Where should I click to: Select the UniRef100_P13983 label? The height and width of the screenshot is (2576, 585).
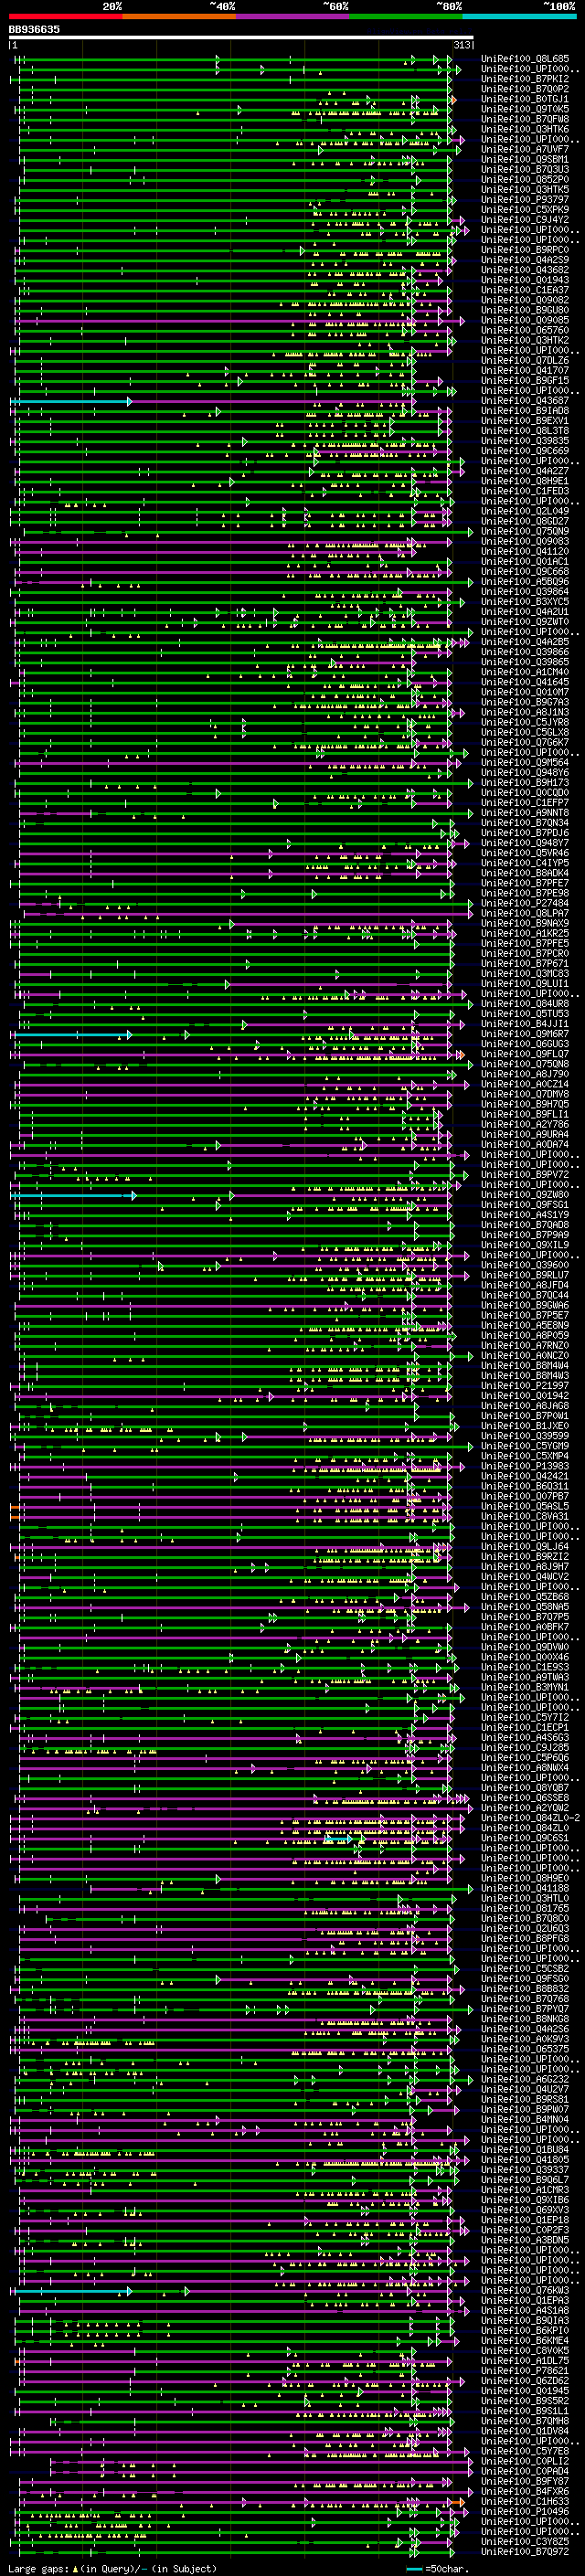pos(525,1467)
